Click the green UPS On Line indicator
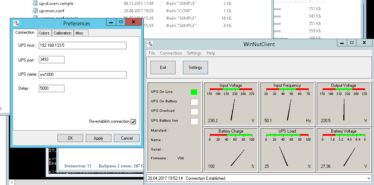This screenshot has width=374, height=185. pyautogui.click(x=194, y=92)
